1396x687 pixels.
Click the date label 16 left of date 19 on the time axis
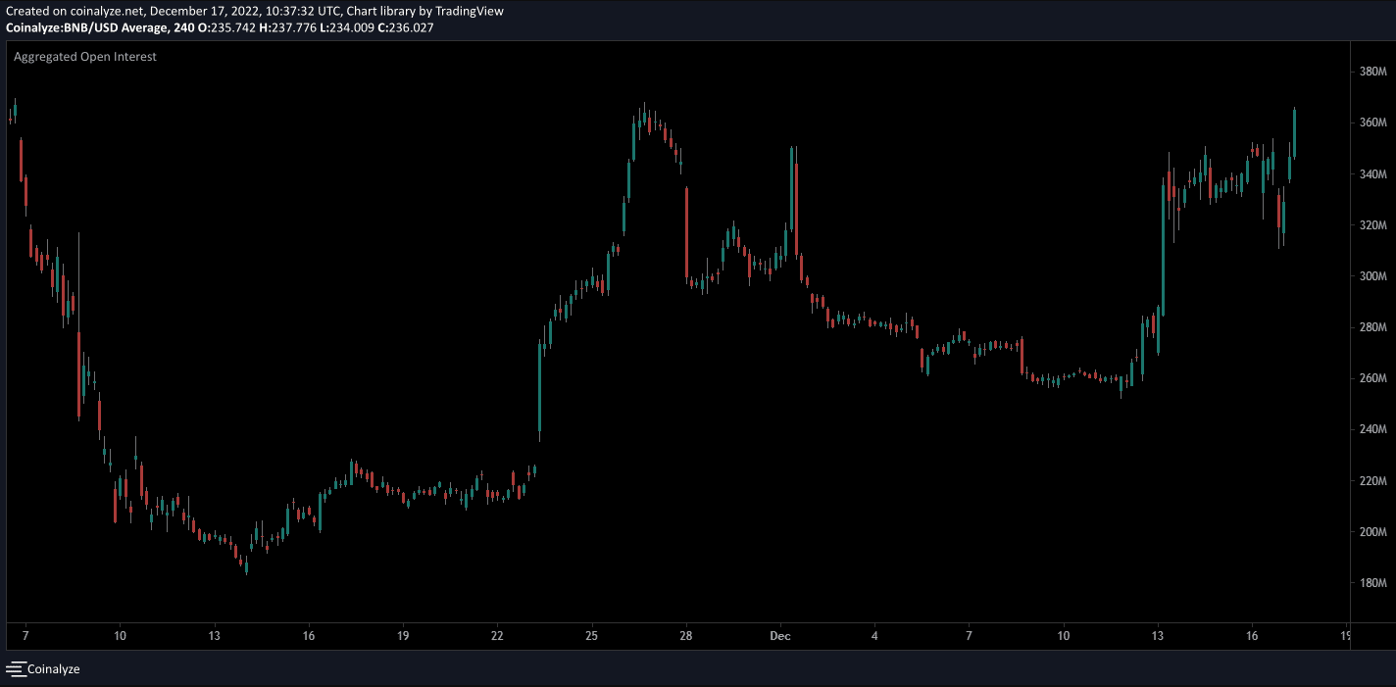coord(309,636)
